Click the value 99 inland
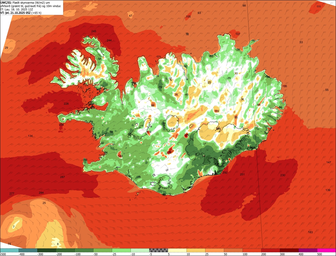The height and width of the screenshot is (256, 336). click(x=153, y=106)
